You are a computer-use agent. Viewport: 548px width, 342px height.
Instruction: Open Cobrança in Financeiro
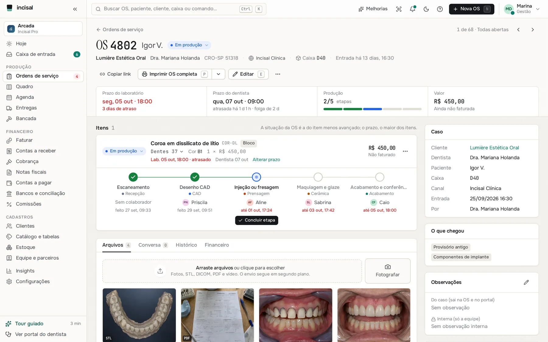coord(43,161)
